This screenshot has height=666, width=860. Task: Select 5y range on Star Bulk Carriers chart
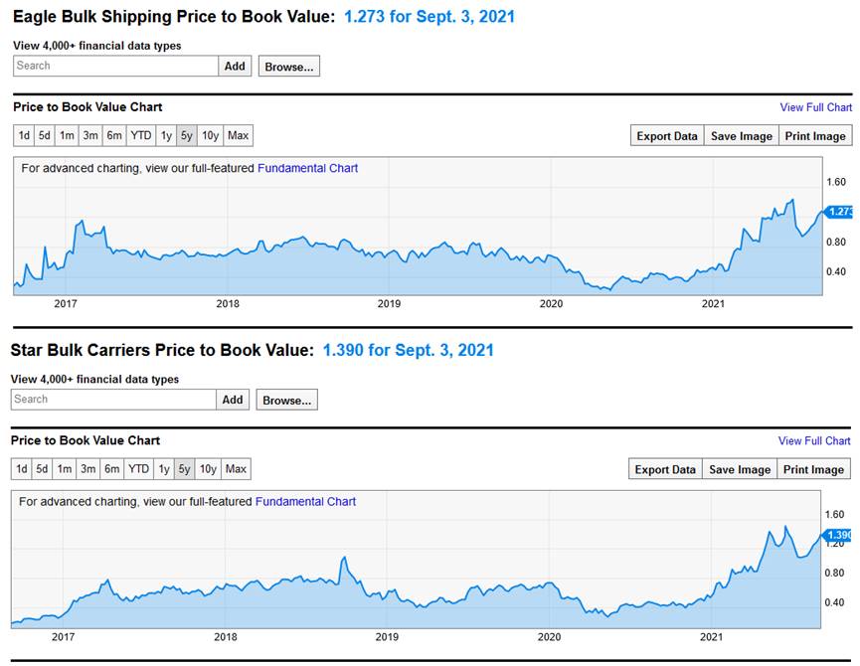[x=184, y=468]
